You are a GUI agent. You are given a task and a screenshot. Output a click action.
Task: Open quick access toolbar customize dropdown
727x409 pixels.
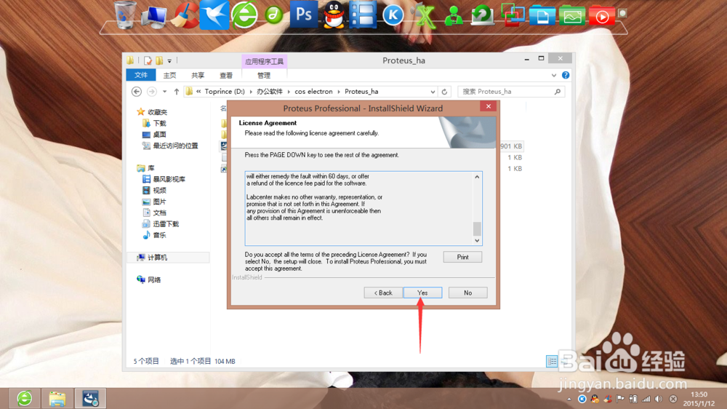169,61
